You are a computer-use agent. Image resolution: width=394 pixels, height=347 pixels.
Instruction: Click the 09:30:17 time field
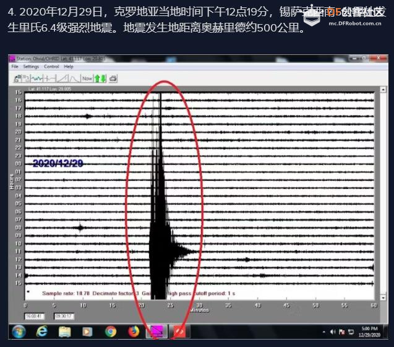tap(64, 316)
